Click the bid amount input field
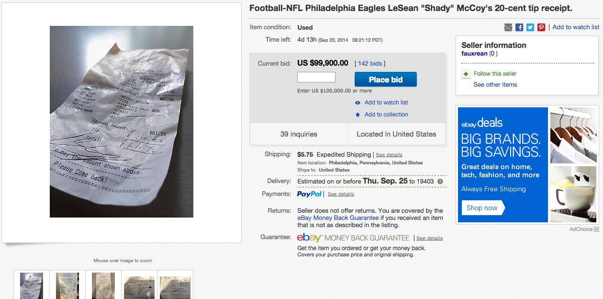Viewport: 603px width, 299px height. coord(316,77)
